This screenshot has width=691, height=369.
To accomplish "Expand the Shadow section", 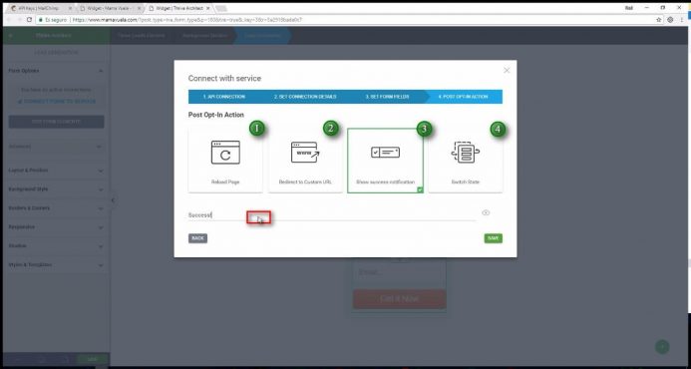I will 56,246.
